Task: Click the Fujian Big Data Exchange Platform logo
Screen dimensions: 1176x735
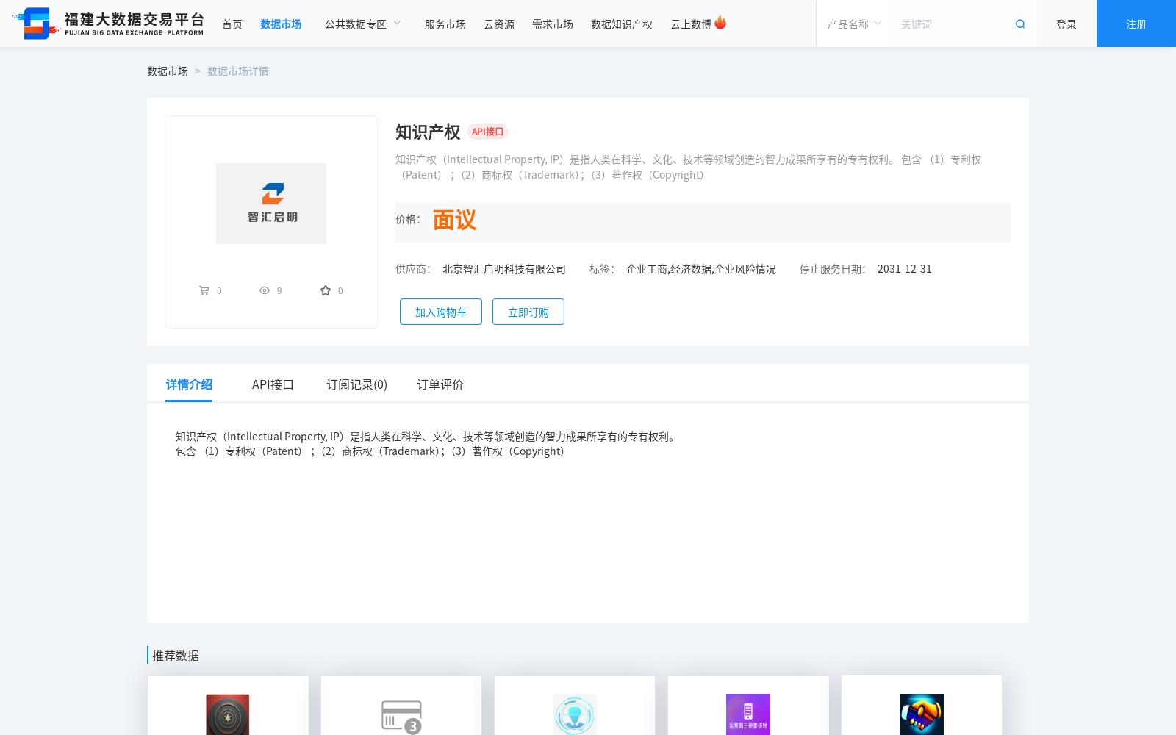Action: [108, 24]
